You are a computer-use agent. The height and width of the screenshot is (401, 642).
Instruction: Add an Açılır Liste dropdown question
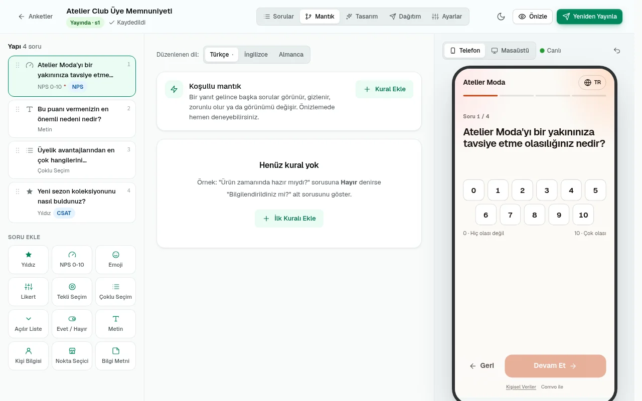click(x=29, y=323)
